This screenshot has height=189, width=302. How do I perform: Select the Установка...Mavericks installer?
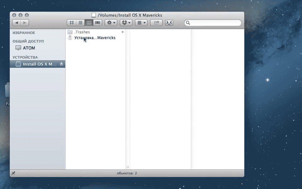click(96, 38)
